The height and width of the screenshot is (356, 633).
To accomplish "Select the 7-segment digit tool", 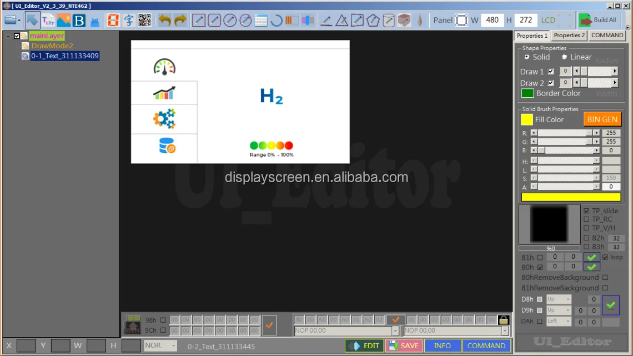I will tap(113, 21).
